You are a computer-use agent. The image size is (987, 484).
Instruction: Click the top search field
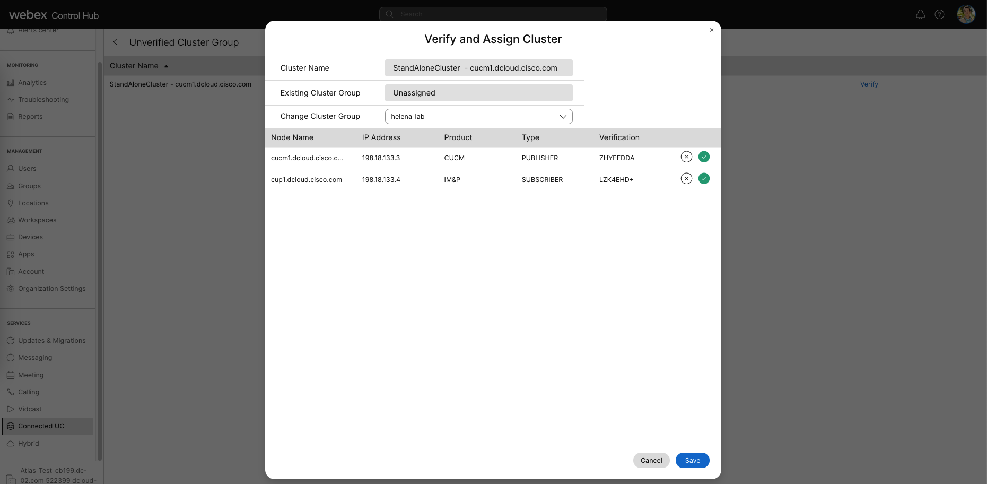[x=493, y=14]
